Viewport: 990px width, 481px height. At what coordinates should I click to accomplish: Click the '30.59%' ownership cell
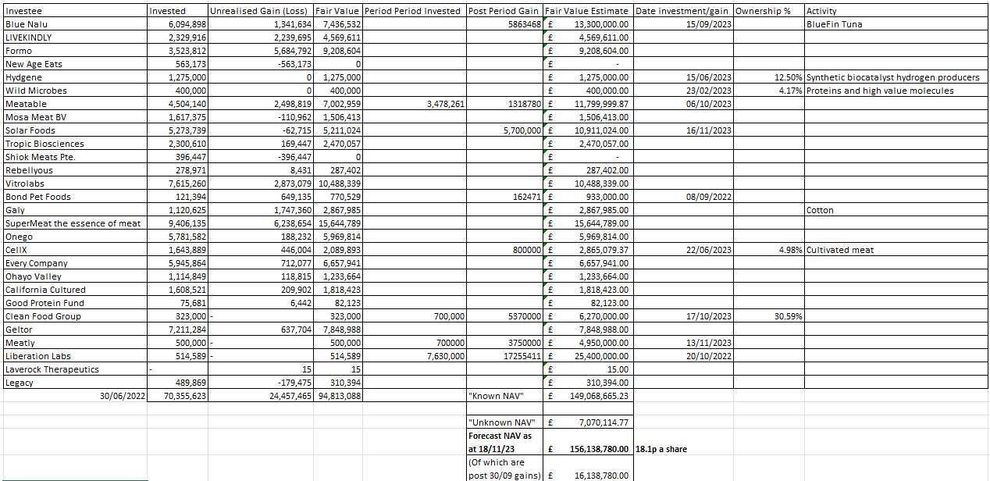(x=768, y=316)
